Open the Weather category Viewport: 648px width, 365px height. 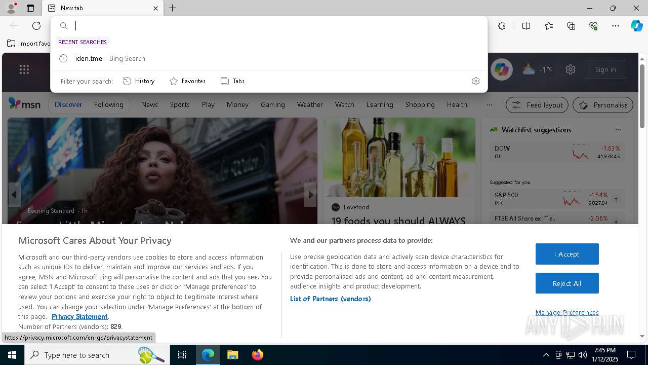pyautogui.click(x=310, y=104)
